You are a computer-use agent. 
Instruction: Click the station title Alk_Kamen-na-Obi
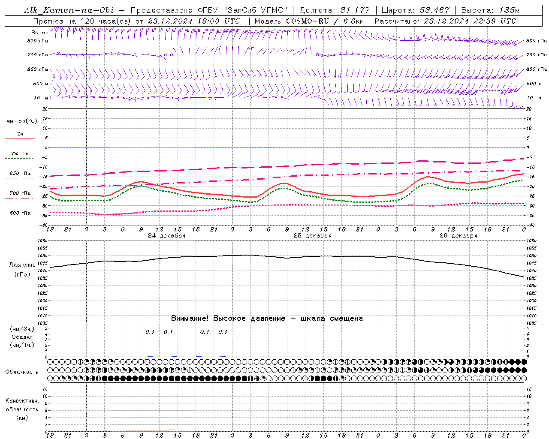coord(69,10)
